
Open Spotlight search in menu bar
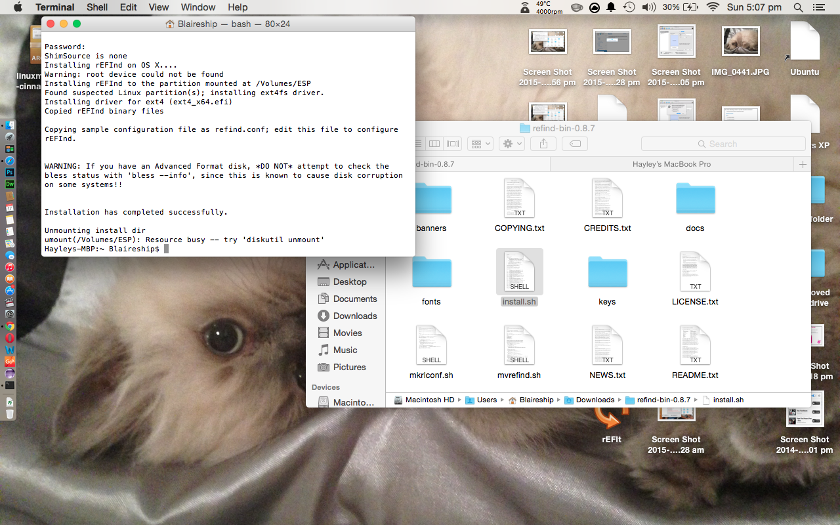pyautogui.click(x=799, y=7)
